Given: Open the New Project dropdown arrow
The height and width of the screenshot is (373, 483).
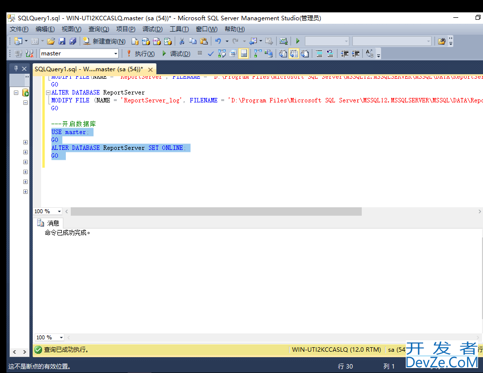Looking at the screenshot, I should 26,41.
